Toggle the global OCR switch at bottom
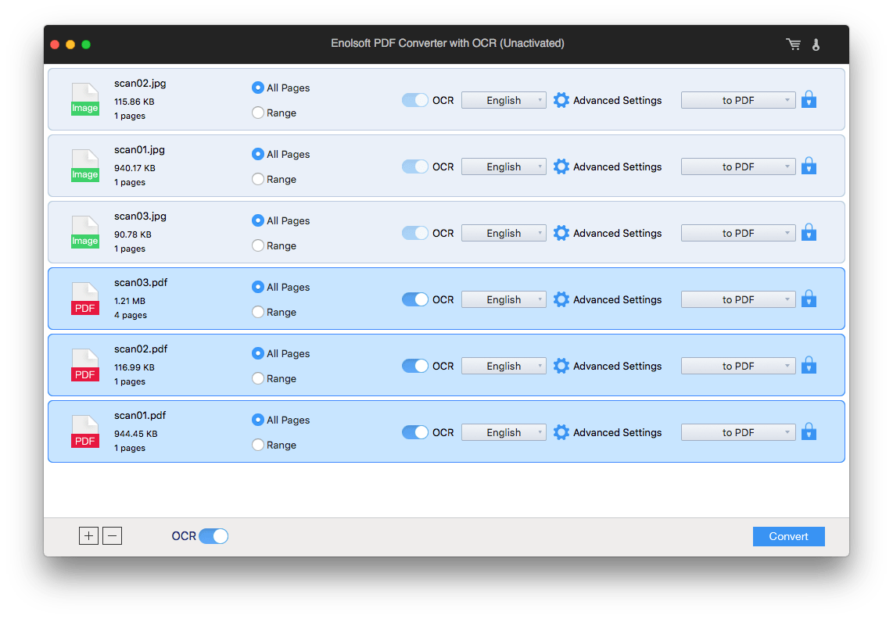The width and height of the screenshot is (893, 619). 213,536
